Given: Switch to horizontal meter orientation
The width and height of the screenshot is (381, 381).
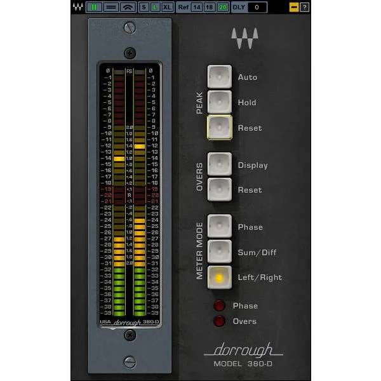Looking at the screenshot, I should click(111, 7).
